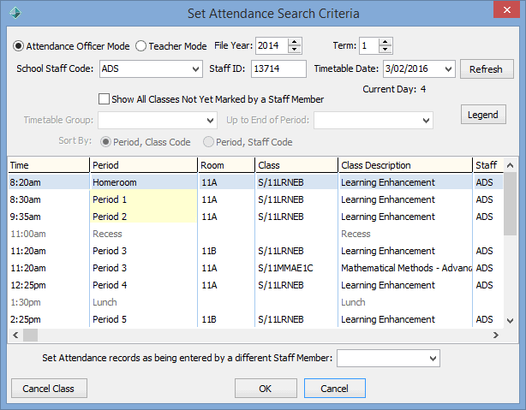Click the Term number field
526x410 pixels.
(369, 45)
